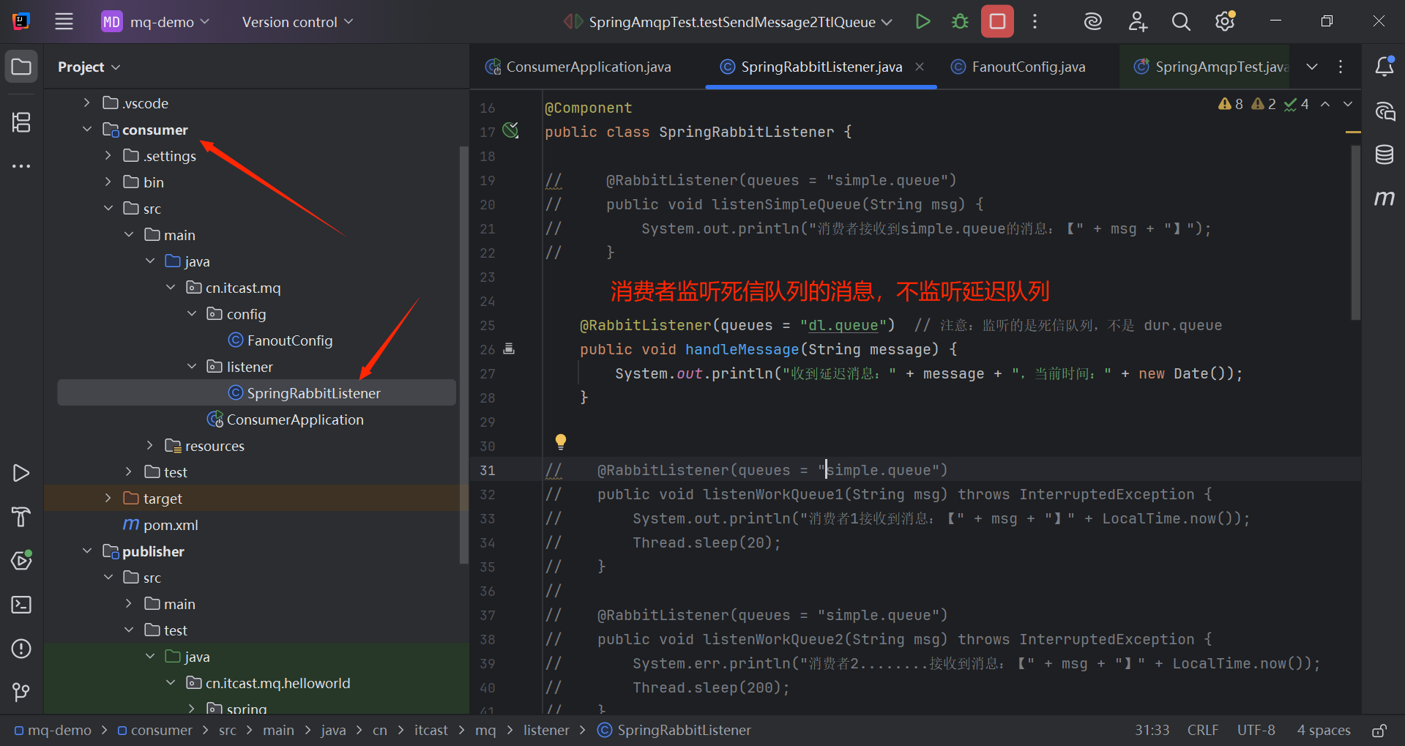This screenshot has height=746, width=1405.
Task: Collapse the publisher module folder
Action: [x=87, y=551]
